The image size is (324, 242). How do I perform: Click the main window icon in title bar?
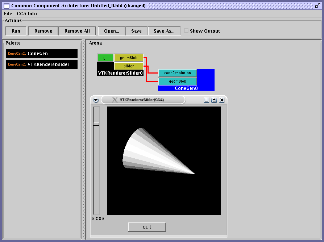(6, 6)
